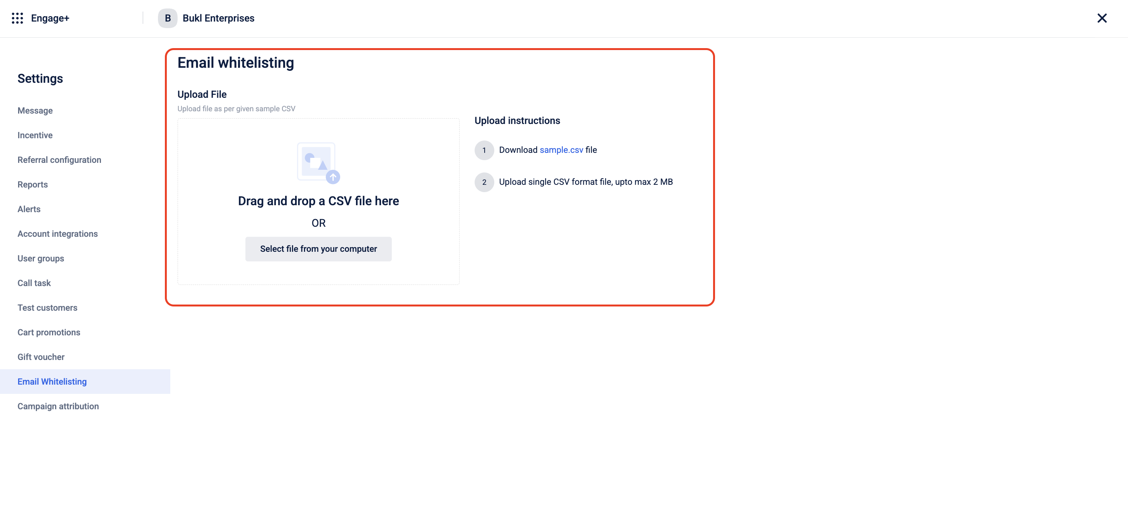This screenshot has width=1128, height=529.
Task: Close the settings page with X
Action: pyautogui.click(x=1102, y=18)
